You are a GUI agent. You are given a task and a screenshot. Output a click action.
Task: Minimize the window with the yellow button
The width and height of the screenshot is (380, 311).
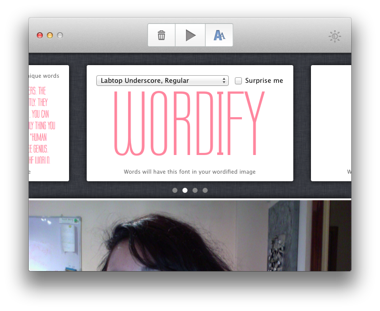tap(50, 35)
